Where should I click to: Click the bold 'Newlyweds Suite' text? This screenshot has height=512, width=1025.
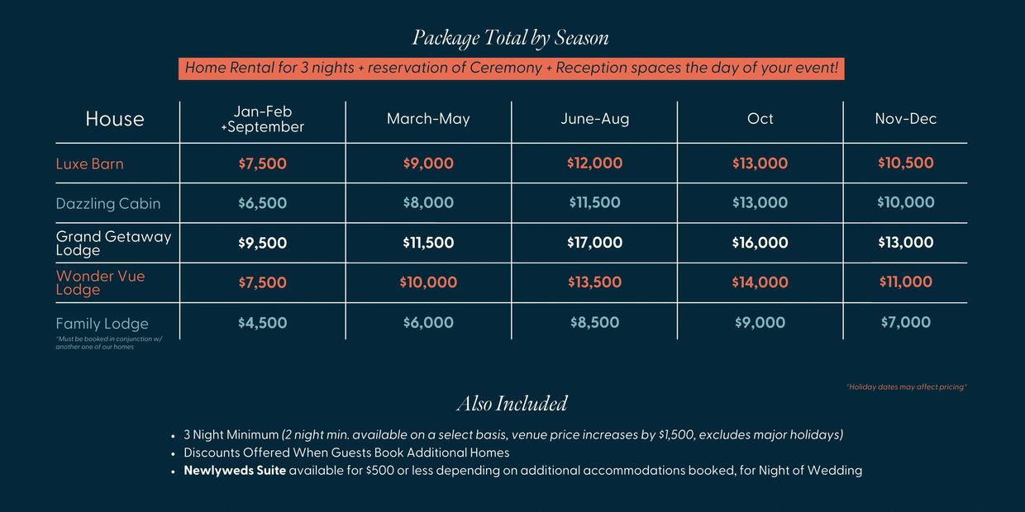235,471
